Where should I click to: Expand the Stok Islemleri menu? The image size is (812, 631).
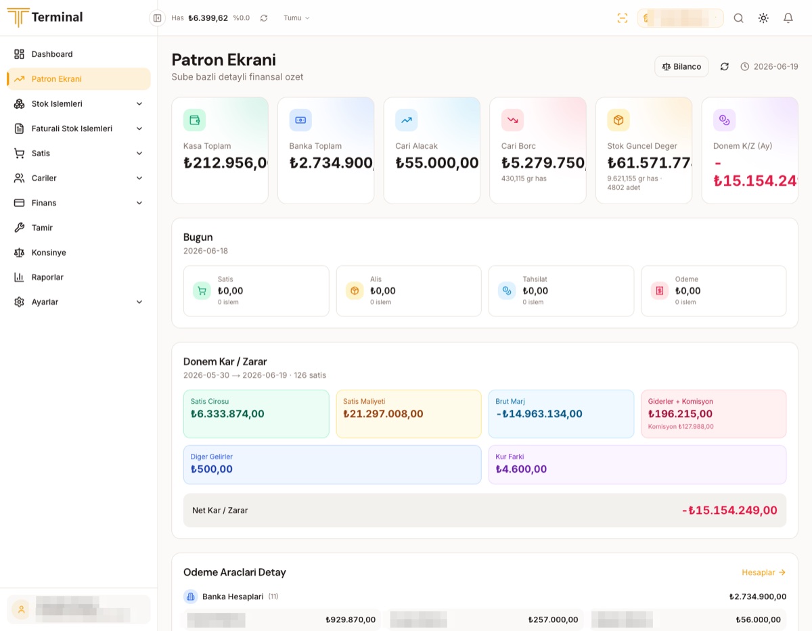(78, 103)
